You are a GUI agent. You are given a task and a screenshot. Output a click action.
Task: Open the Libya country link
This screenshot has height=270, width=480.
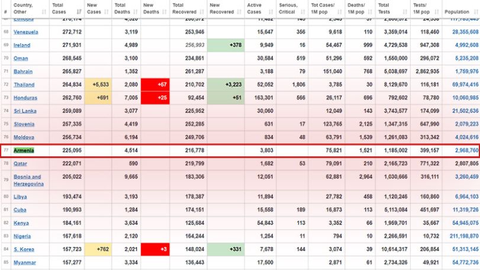coord(20,197)
